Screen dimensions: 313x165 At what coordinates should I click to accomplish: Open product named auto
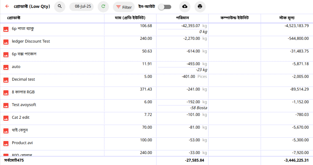pyautogui.click(x=16, y=67)
